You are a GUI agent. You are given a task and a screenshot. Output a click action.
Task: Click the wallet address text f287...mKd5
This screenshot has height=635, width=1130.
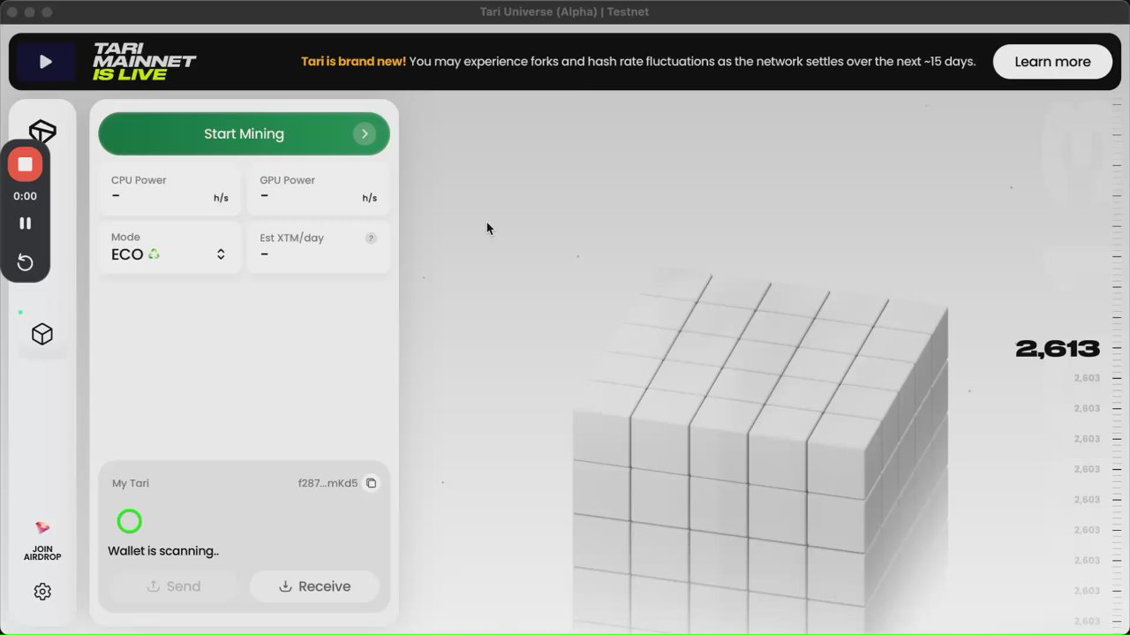[x=328, y=483]
